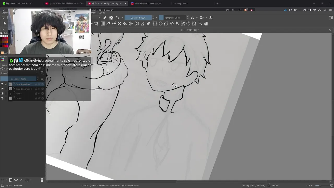Select the Enclose and Fill tool
Screen dimensions: 334x188
[x=131, y=23]
